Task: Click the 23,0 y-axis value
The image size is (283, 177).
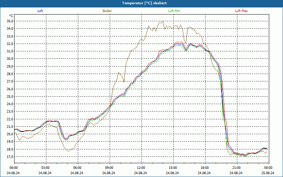Action: tap(10, 112)
